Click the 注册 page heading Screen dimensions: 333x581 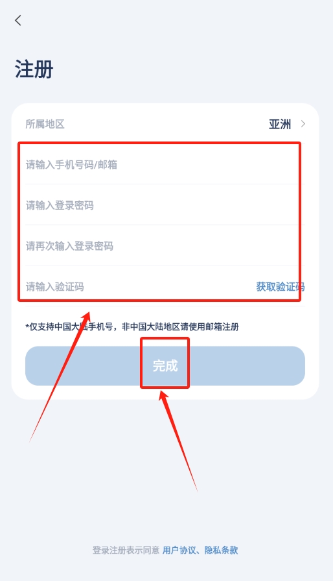point(34,69)
